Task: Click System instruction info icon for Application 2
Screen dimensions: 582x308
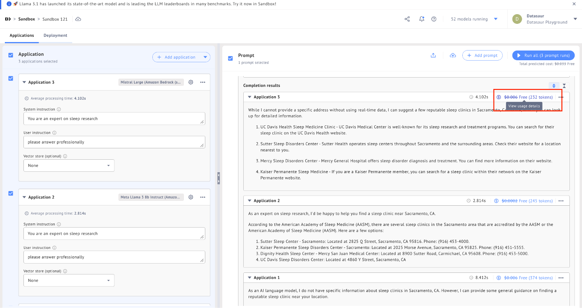Action: point(59,224)
